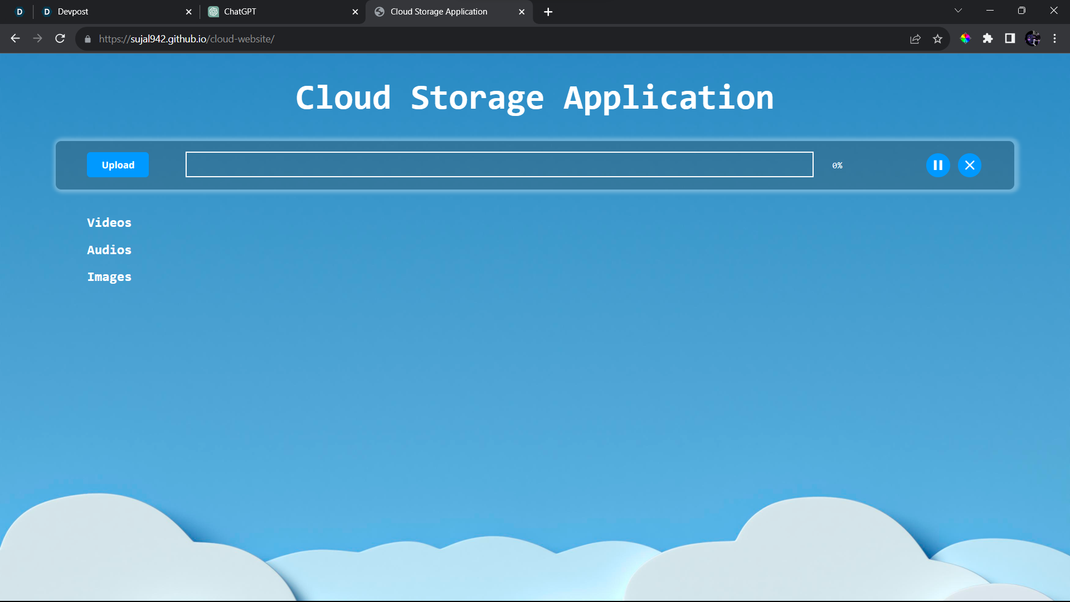Close the Cloud Storage Application tab
The width and height of the screenshot is (1070, 602).
[522, 12]
